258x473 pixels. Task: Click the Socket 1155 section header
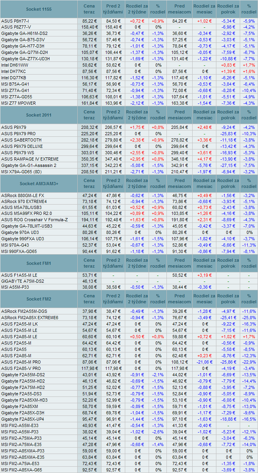click(x=39, y=9)
